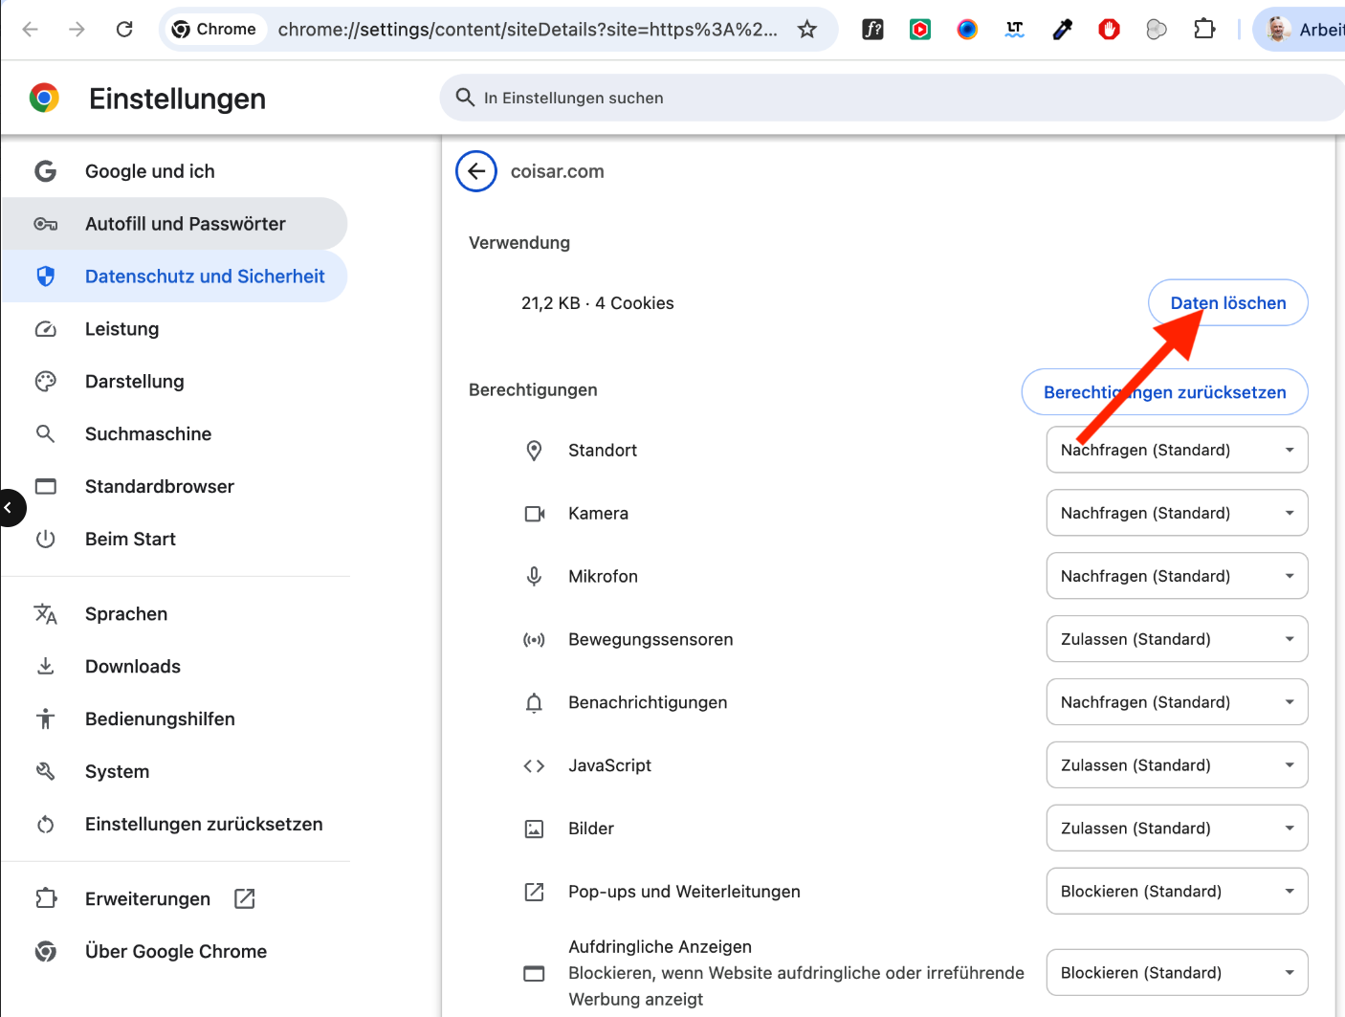Click the Bilder image icon
Screen dimensions: 1345x1017
[x=534, y=829]
